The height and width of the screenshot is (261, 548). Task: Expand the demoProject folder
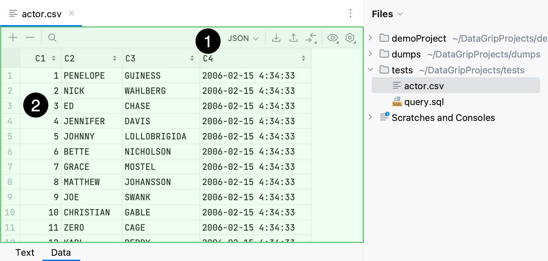pyautogui.click(x=371, y=38)
